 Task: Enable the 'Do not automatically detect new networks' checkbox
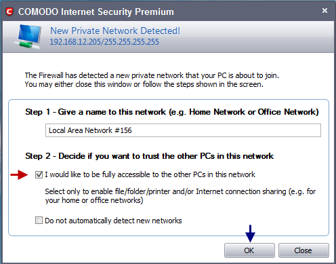(x=39, y=221)
